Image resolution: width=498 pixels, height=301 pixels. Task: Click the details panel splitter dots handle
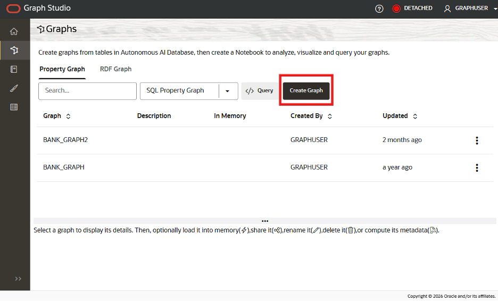coord(265,221)
